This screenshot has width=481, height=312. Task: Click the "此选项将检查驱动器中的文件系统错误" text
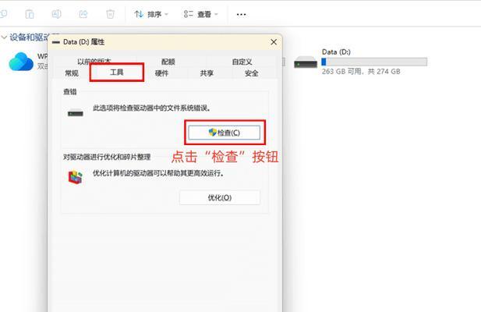[x=152, y=108]
